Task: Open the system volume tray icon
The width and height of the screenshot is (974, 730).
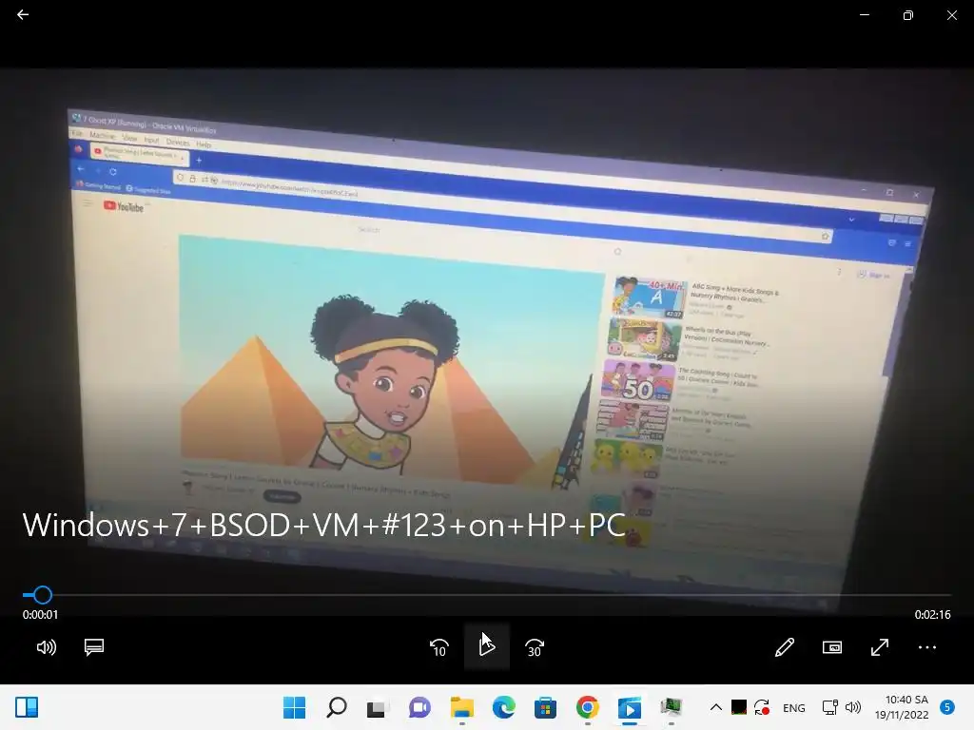Action: (x=853, y=707)
